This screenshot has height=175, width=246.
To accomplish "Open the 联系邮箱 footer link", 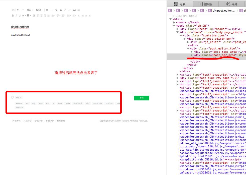I will 61,121.
